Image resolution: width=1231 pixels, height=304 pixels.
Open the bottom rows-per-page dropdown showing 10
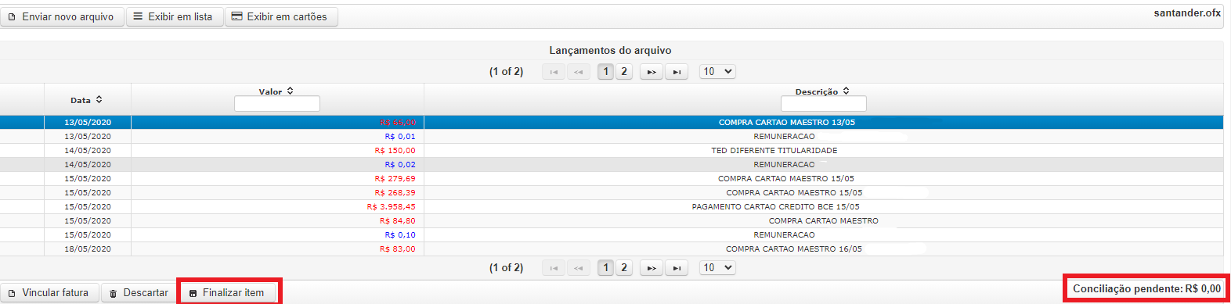[x=717, y=267]
